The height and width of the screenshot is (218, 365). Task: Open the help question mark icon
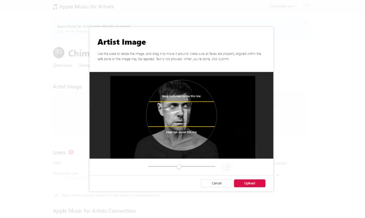point(307,6)
